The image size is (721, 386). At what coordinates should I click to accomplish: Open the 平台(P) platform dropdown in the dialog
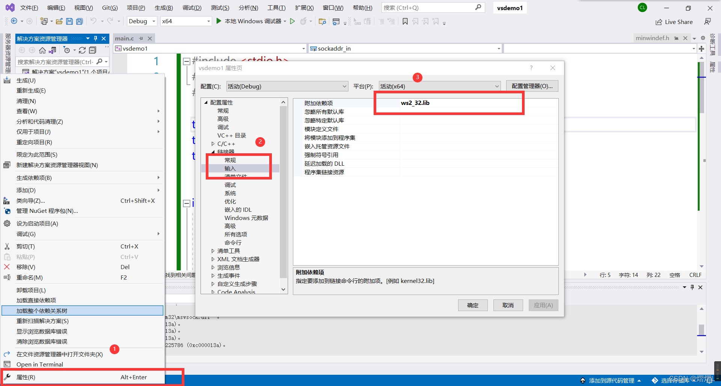tap(440, 86)
